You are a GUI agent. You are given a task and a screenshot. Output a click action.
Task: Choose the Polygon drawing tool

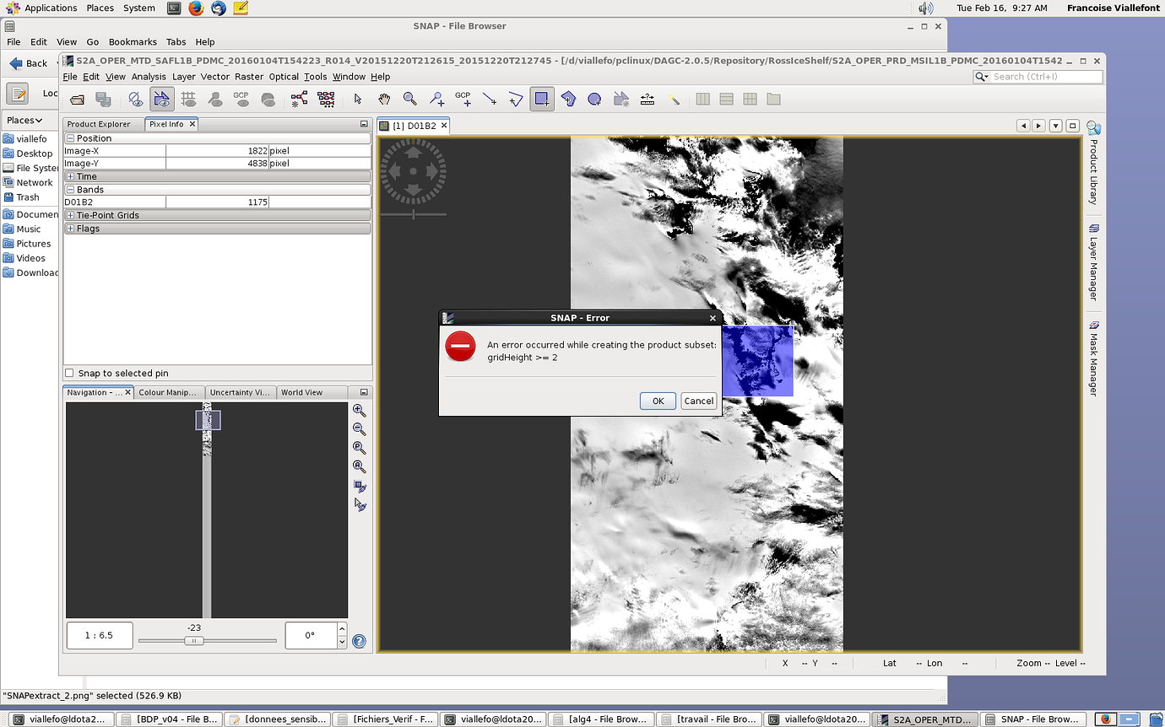click(x=568, y=99)
